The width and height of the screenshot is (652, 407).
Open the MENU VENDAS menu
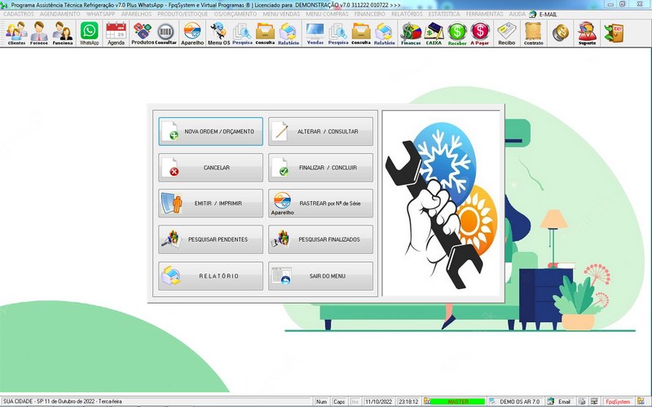(281, 14)
